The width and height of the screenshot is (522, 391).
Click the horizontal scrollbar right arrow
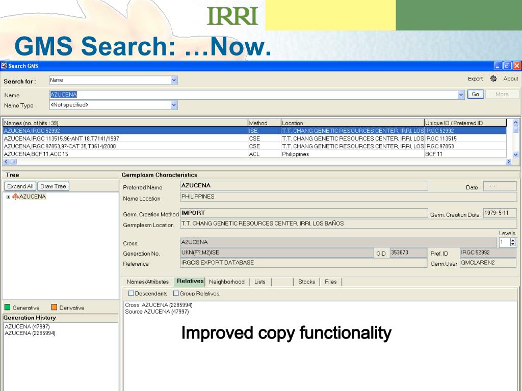[x=508, y=161]
